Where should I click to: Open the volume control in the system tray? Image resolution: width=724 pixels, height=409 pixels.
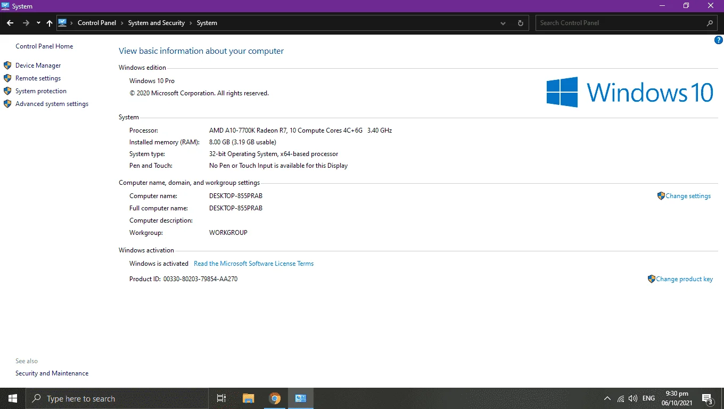click(x=633, y=398)
